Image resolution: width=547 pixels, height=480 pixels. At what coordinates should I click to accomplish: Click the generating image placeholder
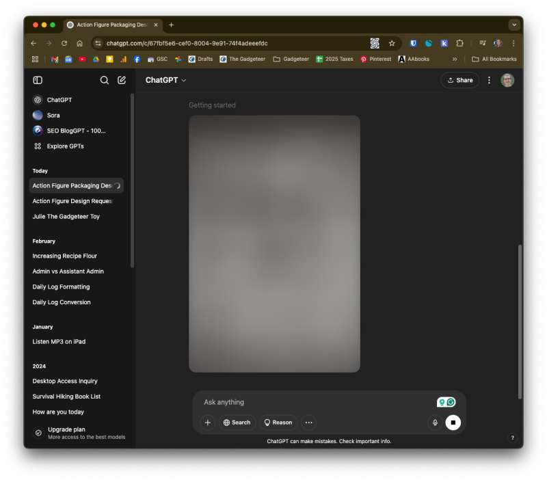pos(274,244)
